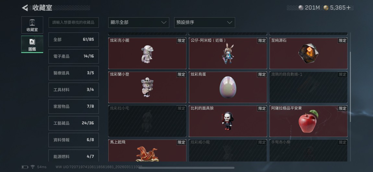Select the 阿薩拉極品平安果 apple card

(308, 121)
